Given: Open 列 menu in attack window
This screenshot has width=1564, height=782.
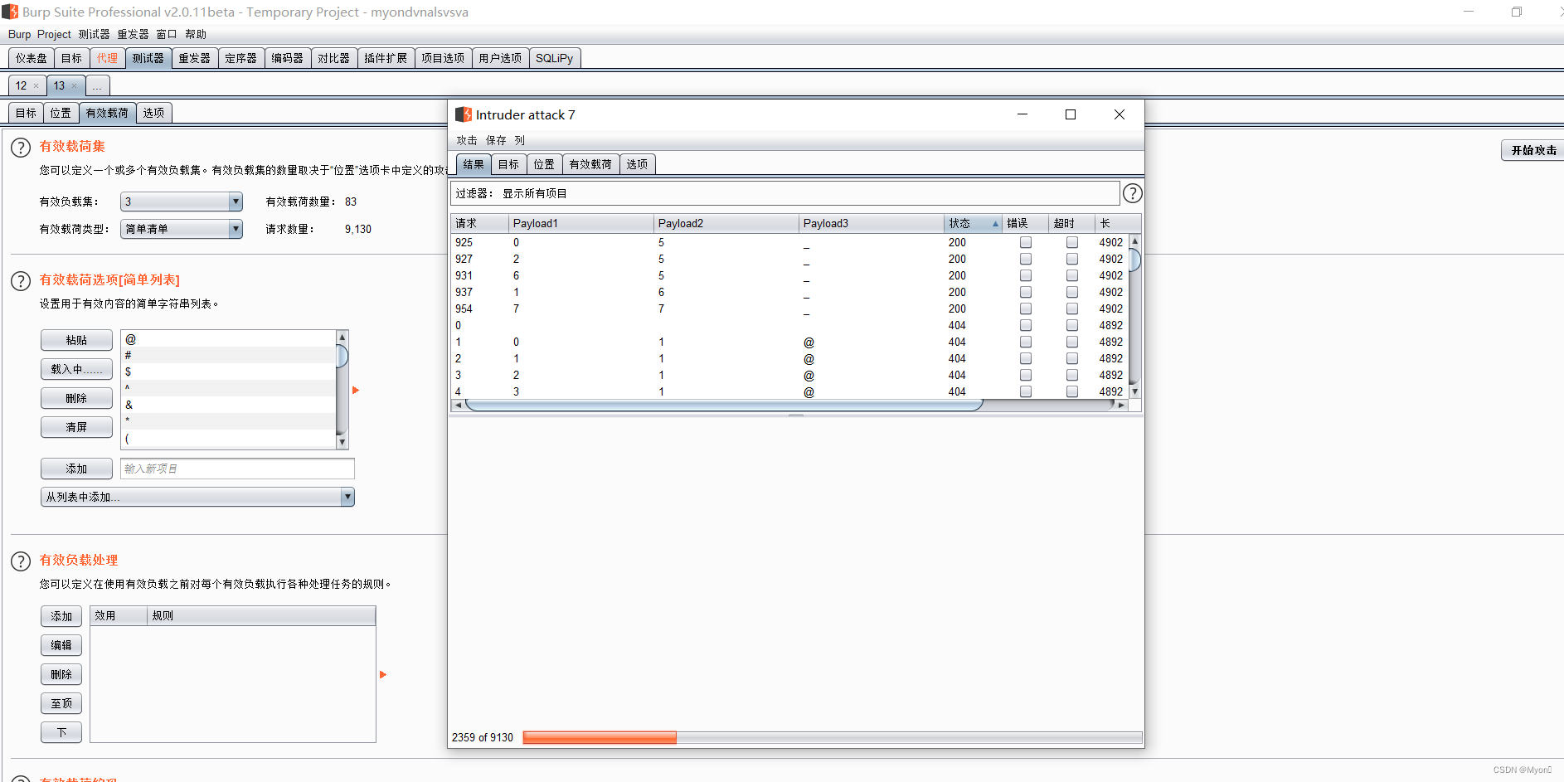Looking at the screenshot, I should tap(519, 140).
